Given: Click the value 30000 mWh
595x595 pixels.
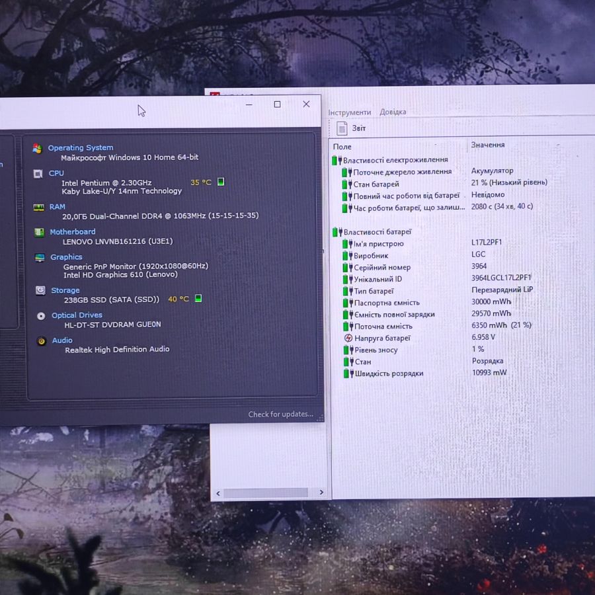Looking at the screenshot, I should click(491, 301).
